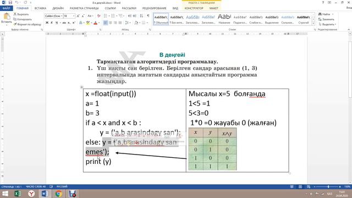This screenshot has width=352, height=198.
Task: Undo the last action
Action: click(16, 2)
